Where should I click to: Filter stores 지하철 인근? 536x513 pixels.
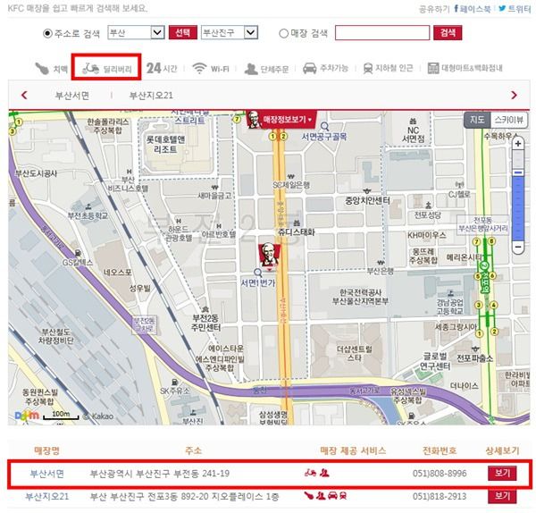388,69
